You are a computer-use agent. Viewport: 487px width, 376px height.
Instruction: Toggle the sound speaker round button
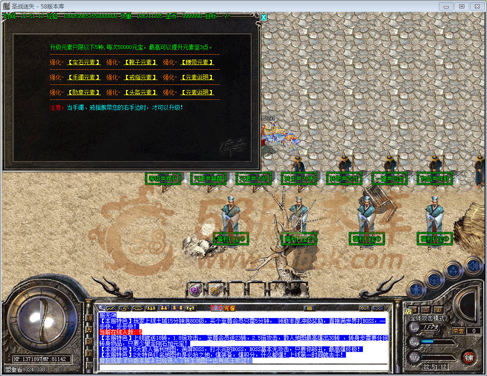coord(473,266)
